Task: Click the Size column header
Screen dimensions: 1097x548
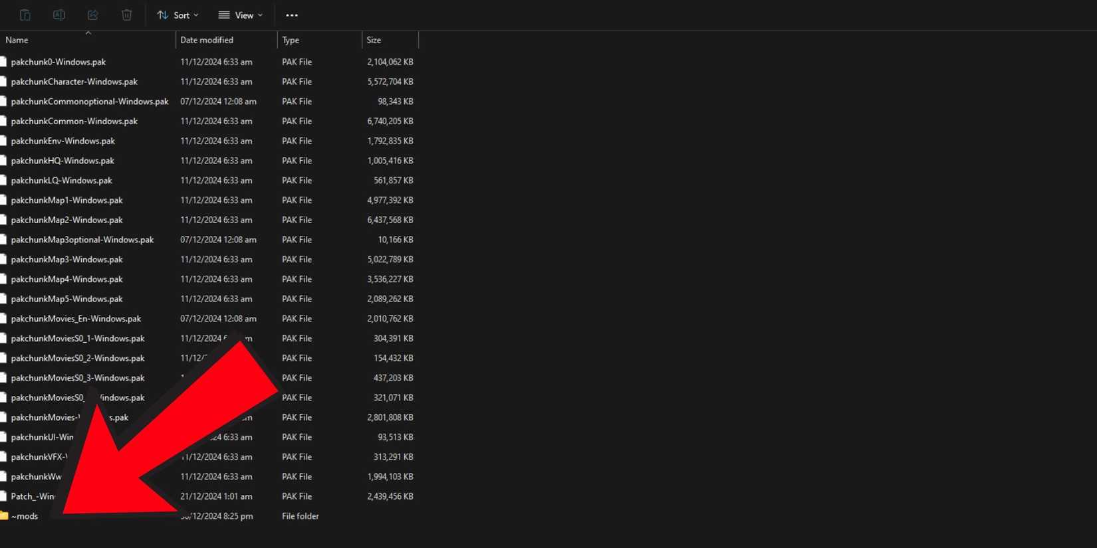Action: [374, 41]
